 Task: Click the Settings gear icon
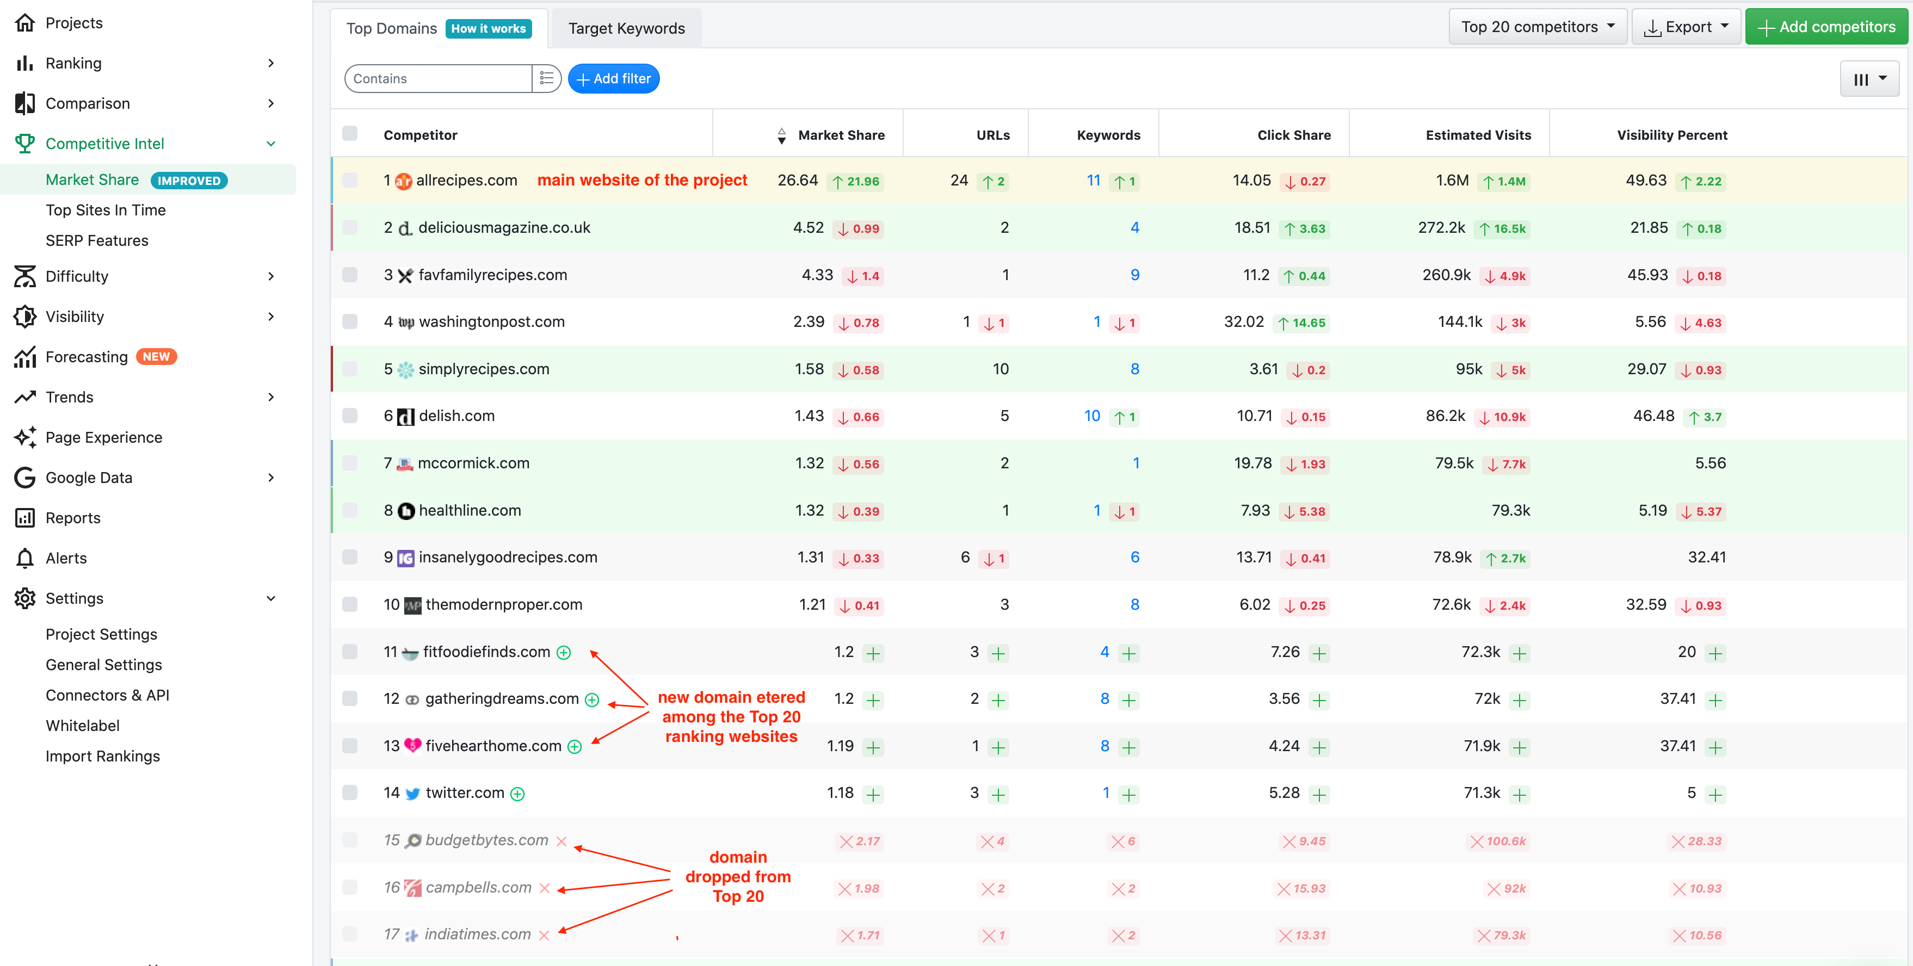(x=24, y=598)
